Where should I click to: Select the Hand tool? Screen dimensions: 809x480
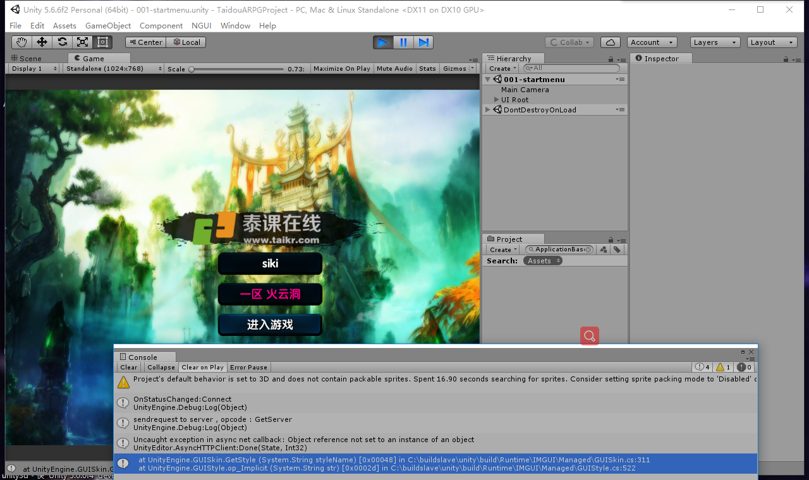(x=22, y=42)
